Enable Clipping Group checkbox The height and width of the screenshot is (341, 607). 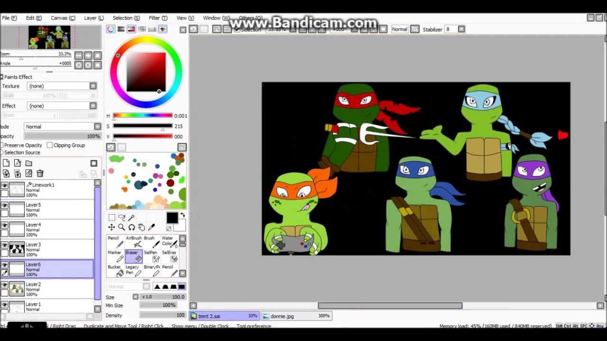(50, 145)
